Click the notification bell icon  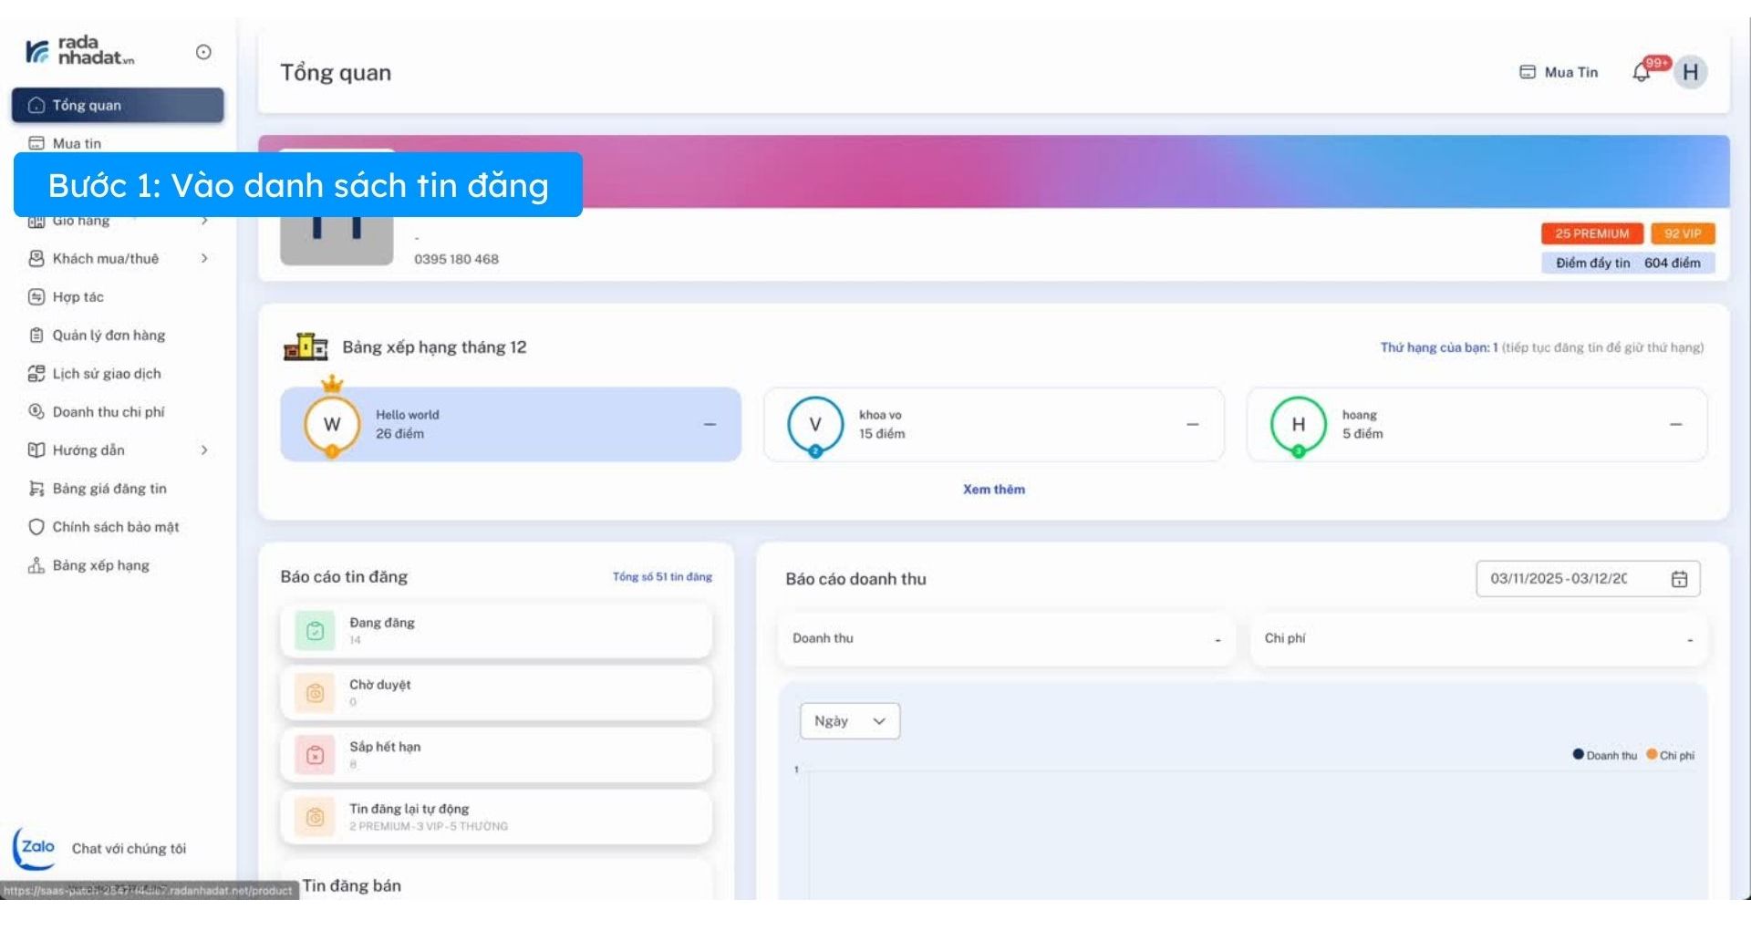point(1642,73)
